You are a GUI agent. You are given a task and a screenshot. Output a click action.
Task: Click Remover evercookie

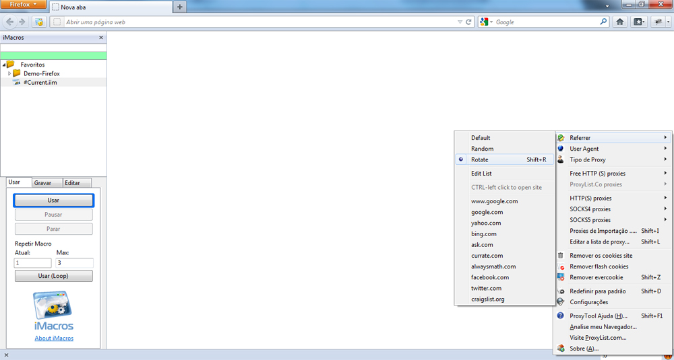click(x=613, y=277)
